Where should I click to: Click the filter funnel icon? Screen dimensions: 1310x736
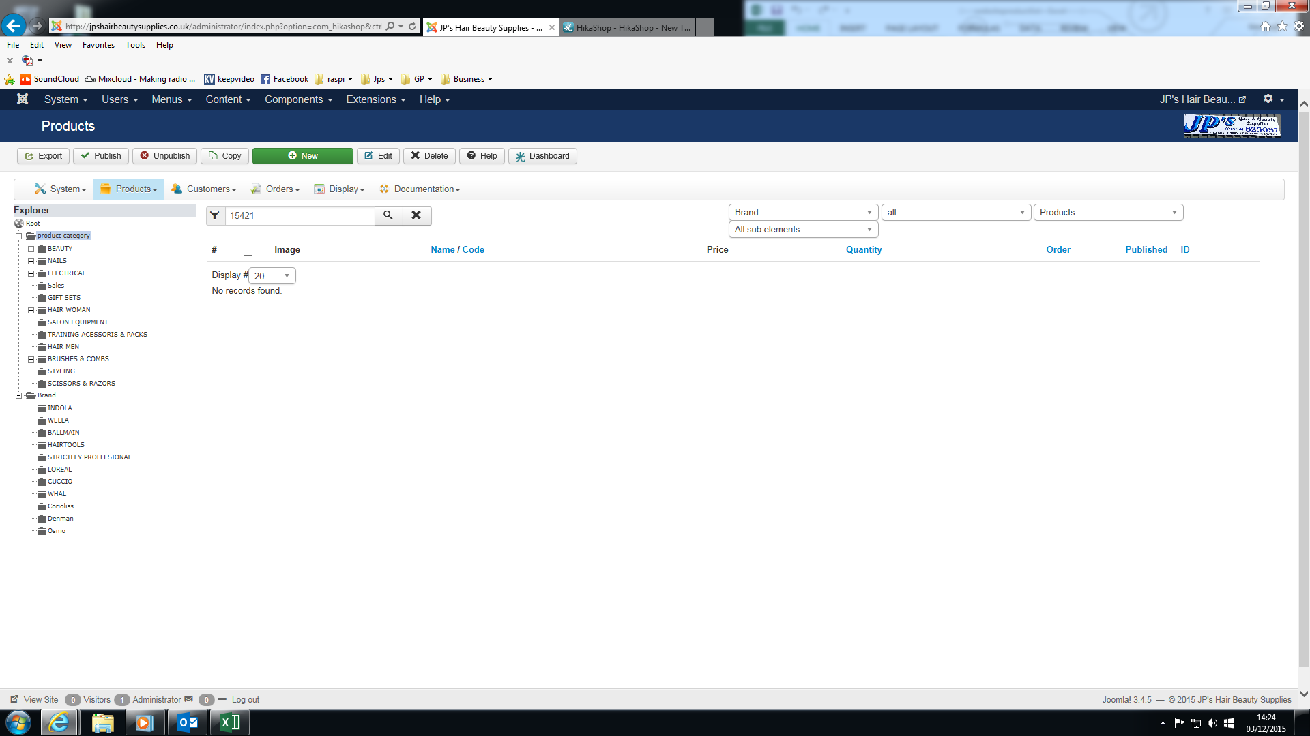(215, 215)
